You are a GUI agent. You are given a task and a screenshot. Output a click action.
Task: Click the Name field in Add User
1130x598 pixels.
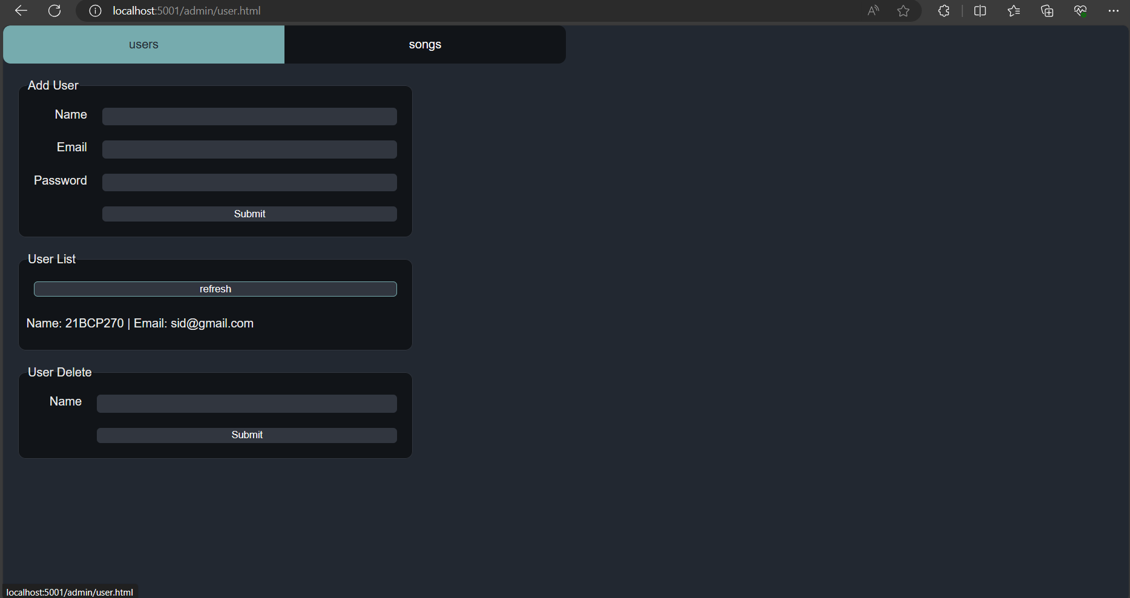tap(249, 116)
